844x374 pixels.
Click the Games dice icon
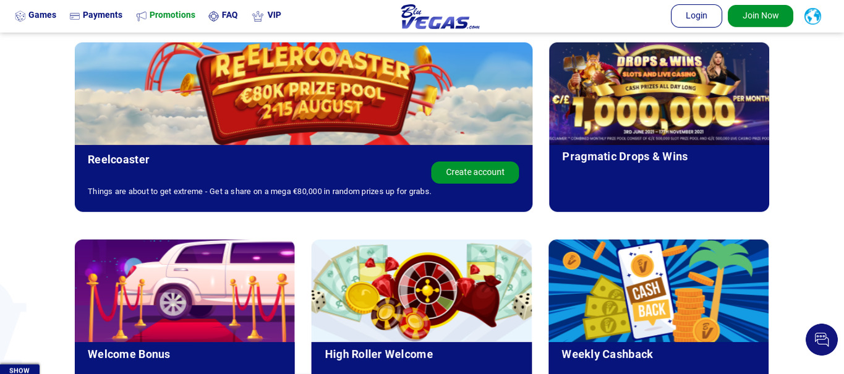click(20, 16)
